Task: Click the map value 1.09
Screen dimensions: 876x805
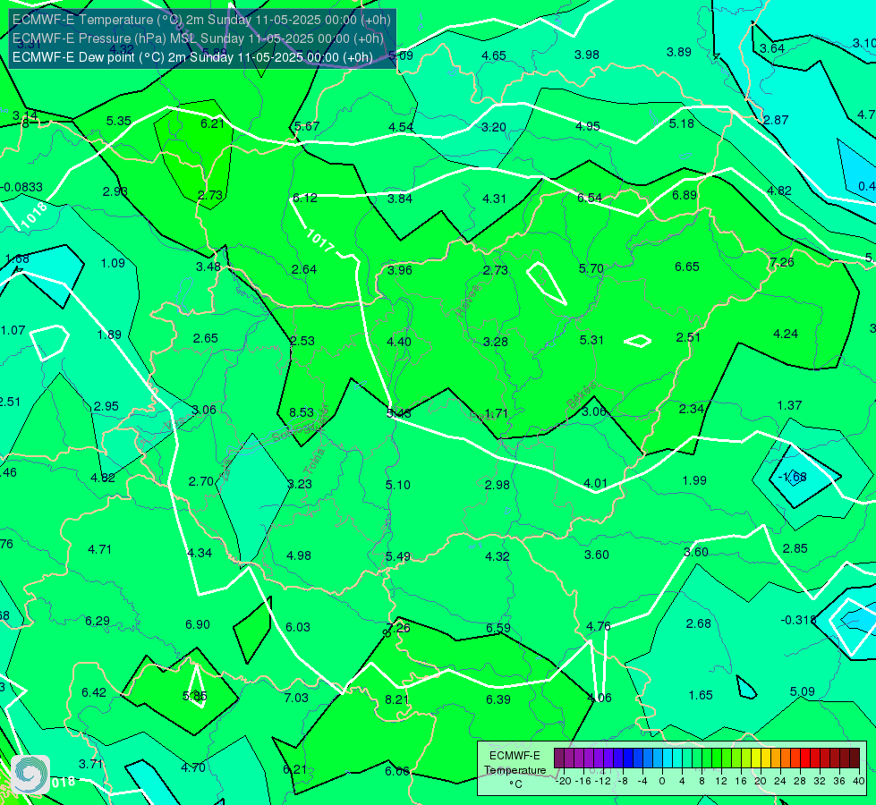Action: coord(113,263)
